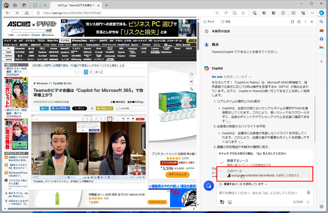Switch to the 作成 tab in Copilot
Viewport: 328px width, 213px height.
[226, 22]
